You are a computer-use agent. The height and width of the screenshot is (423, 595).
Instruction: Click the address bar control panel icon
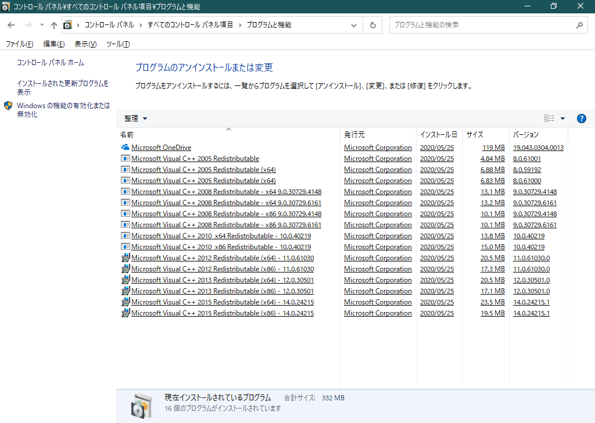click(67, 25)
